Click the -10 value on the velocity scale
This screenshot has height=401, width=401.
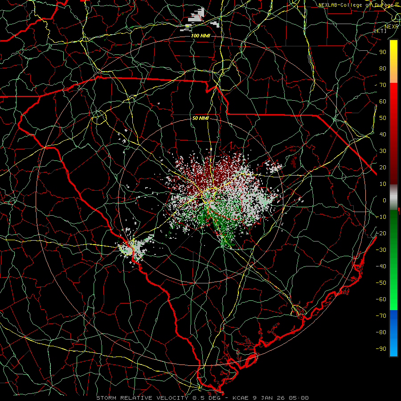tap(381, 217)
